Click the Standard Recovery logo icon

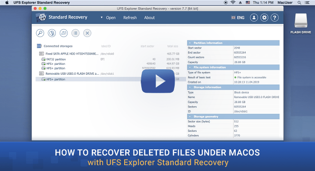click(x=42, y=17)
